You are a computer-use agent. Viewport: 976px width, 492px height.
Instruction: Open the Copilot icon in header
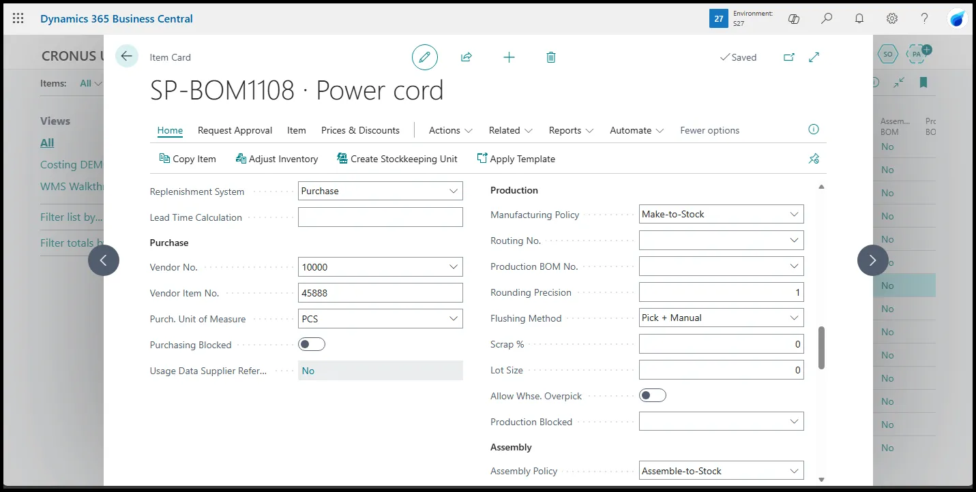(x=794, y=18)
